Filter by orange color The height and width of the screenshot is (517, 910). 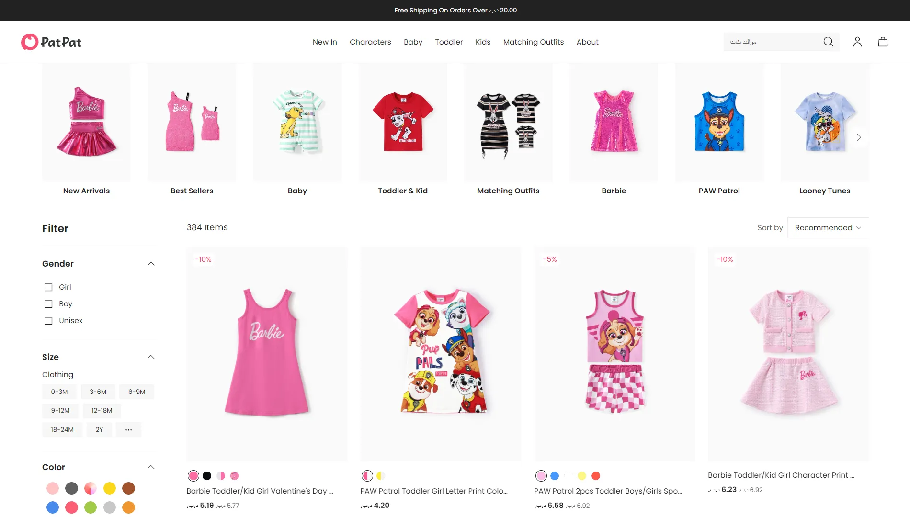[x=128, y=507]
